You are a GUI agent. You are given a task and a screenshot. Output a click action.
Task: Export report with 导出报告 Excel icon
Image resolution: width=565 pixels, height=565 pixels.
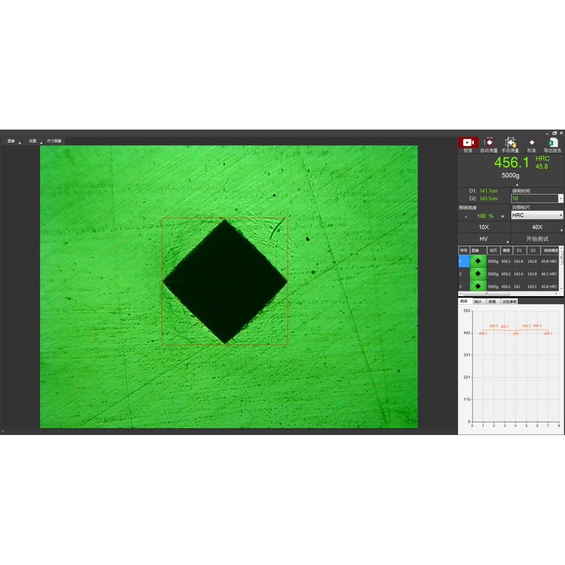click(x=553, y=142)
